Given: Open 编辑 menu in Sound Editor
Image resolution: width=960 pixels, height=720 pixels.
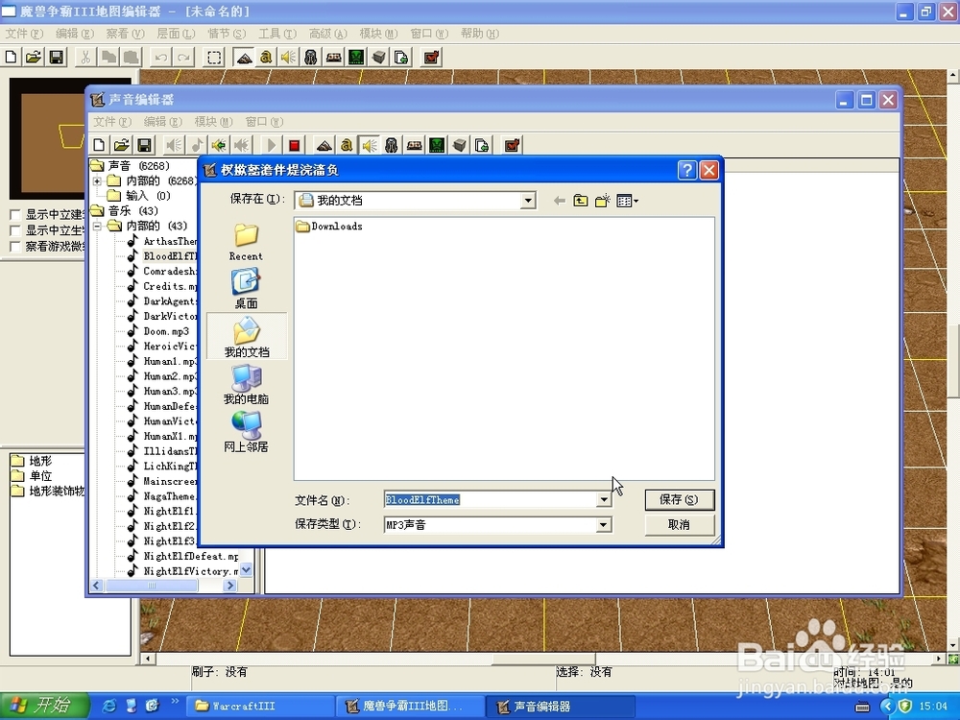Looking at the screenshot, I should 163,122.
